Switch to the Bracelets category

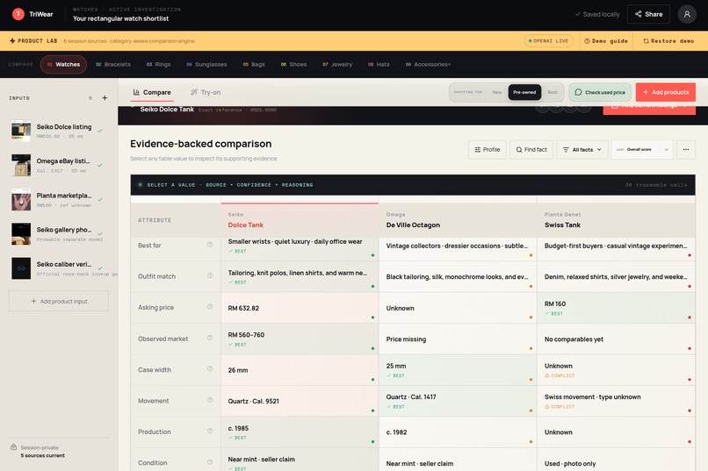coord(113,64)
